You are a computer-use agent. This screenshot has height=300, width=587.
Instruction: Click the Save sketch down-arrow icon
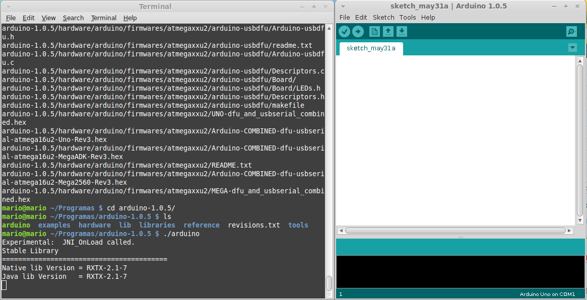click(x=402, y=32)
